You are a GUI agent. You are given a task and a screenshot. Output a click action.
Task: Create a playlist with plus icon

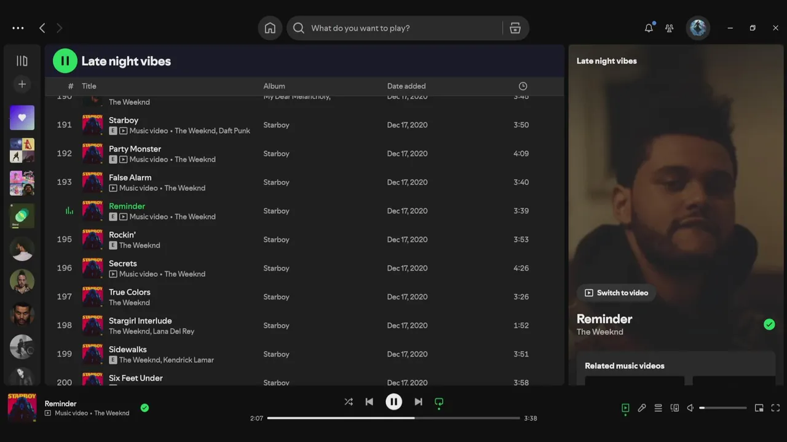(x=22, y=84)
